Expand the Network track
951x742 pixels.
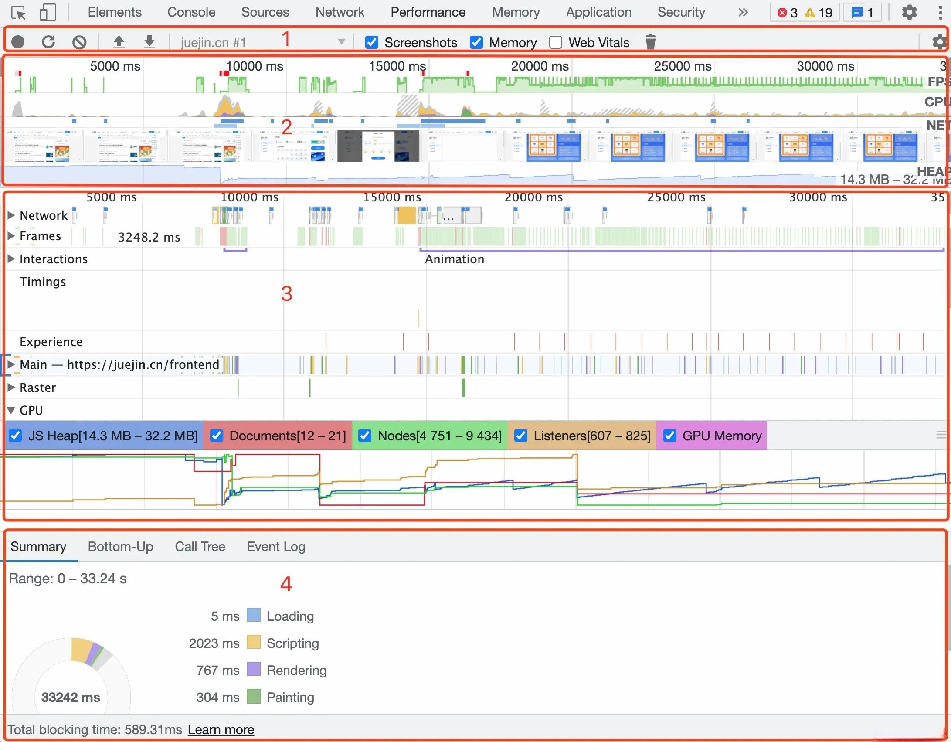(x=11, y=215)
